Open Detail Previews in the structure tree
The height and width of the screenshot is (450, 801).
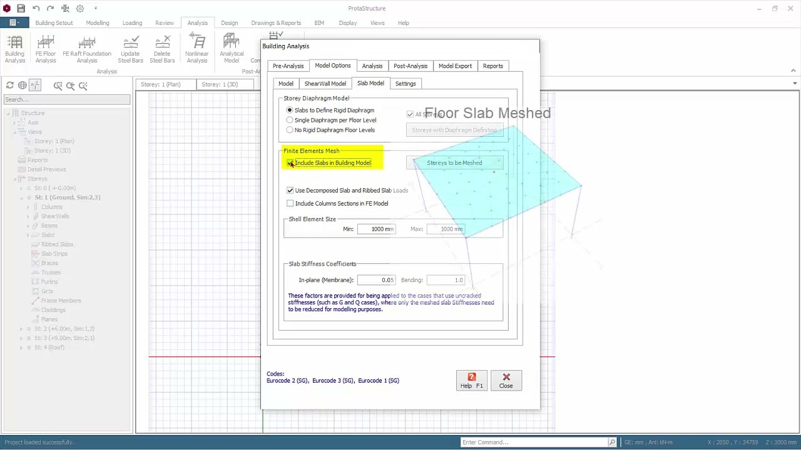46,169
